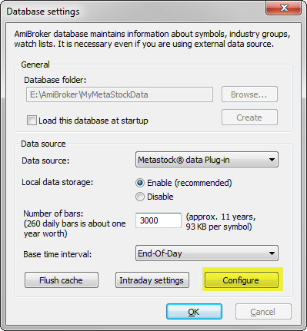Click the 'Number of bars:' label

click(53, 213)
